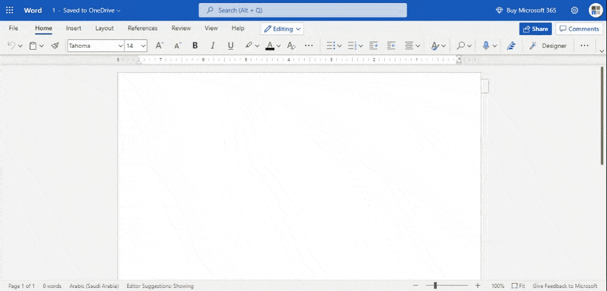Open the app launcher waffle icon
Viewport: 607px width, 291px height.
10,10
